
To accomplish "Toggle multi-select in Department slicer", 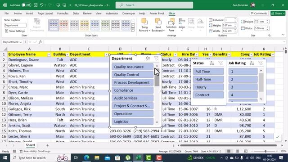I will (148, 58).
